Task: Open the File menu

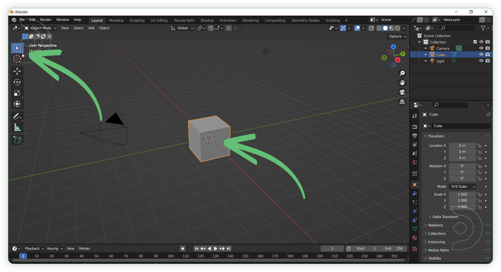Action: tap(22, 20)
